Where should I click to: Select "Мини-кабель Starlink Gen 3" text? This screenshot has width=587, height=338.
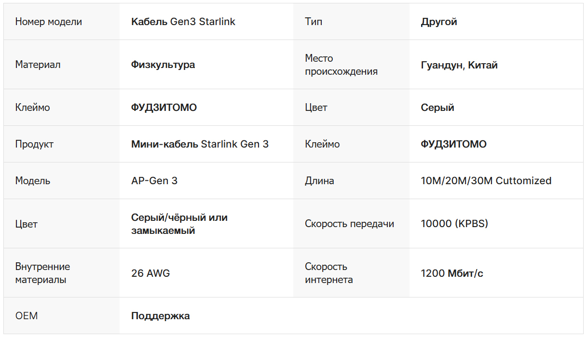click(x=200, y=144)
